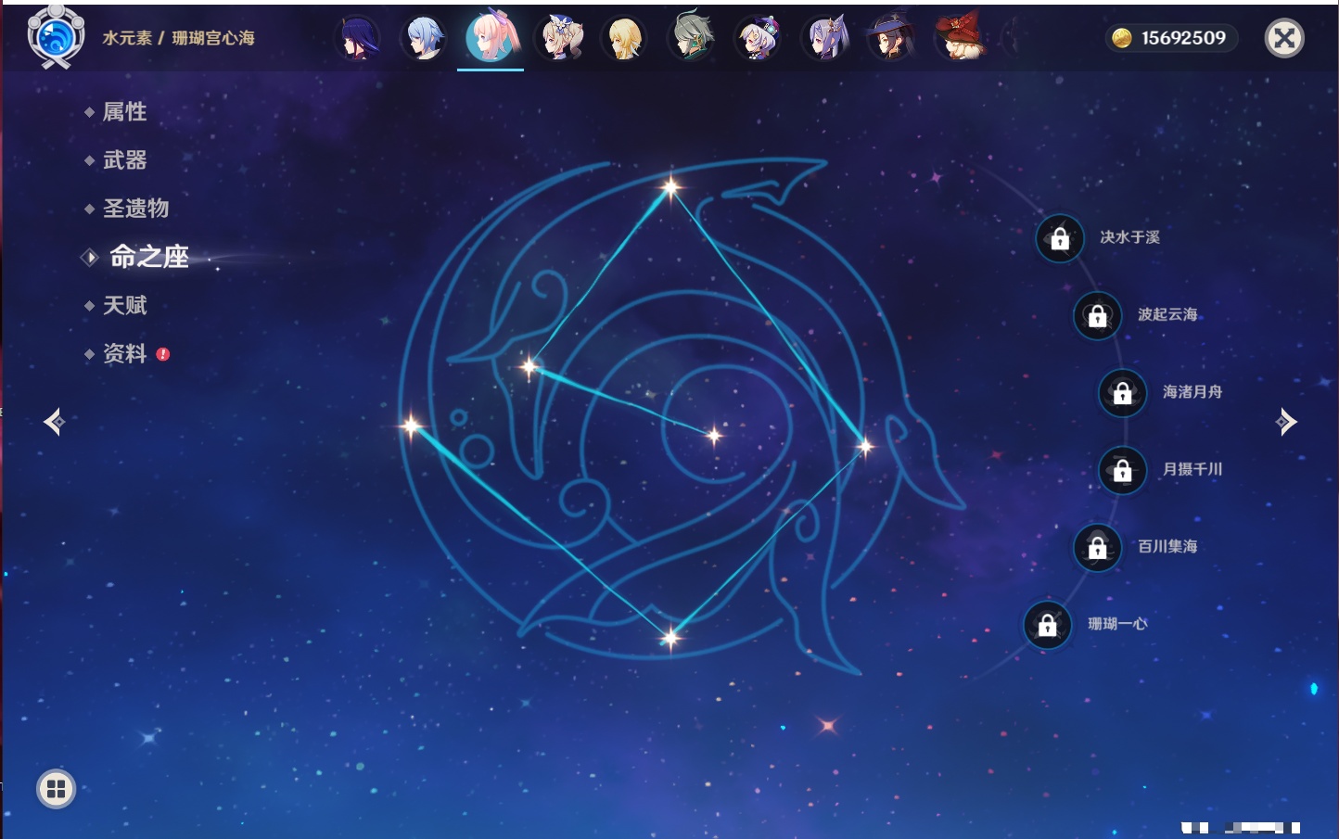Screen dimensions: 1339x839
Task: Select the light-blue-haired Ayato avatar
Action: 424,38
